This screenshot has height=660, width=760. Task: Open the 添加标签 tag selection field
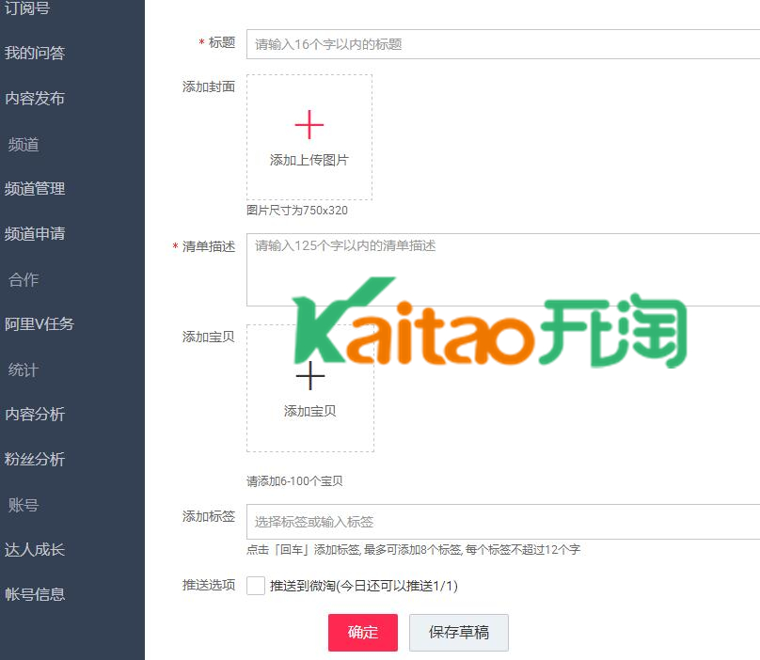click(503, 522)
